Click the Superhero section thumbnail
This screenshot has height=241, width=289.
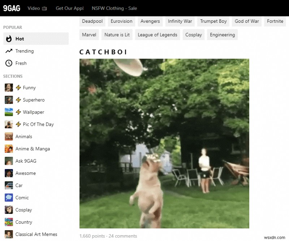pyautogui.click(x=9, y=100)
